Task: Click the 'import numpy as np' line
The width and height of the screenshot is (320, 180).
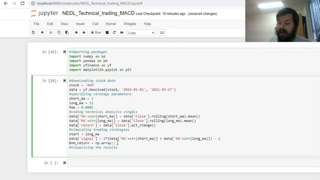Action: (x=87, y=56)
